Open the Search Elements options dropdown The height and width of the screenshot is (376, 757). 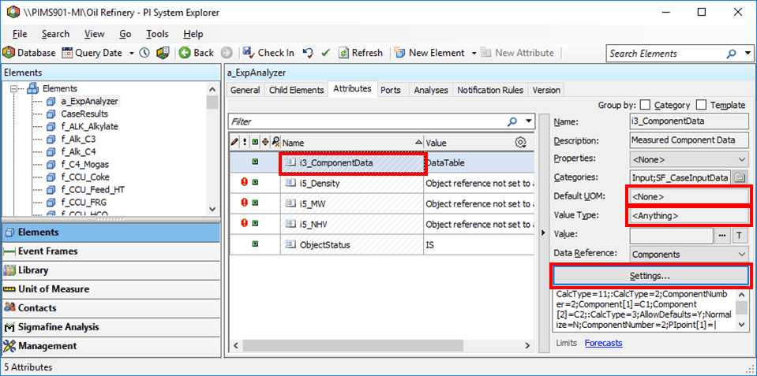748,54
